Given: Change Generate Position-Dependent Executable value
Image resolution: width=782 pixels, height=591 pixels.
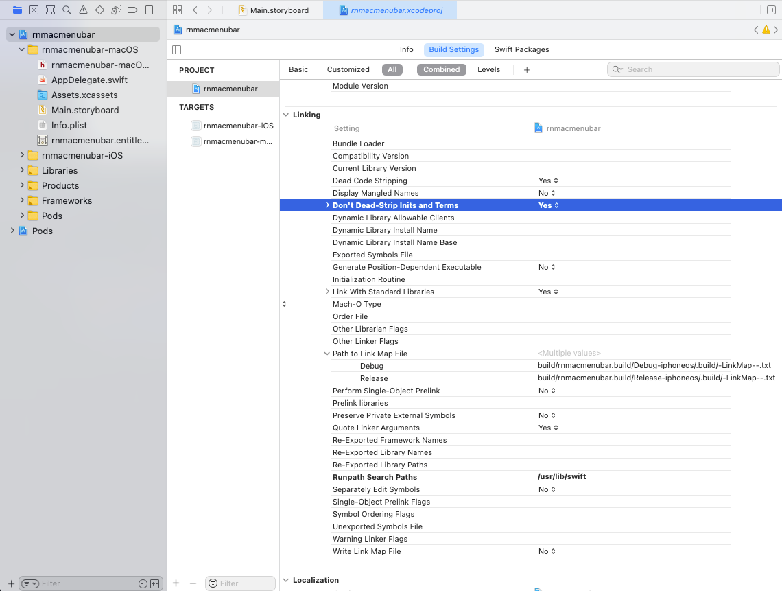Looking at the screenshot, I should pyautogui.click(x=547, y=267).
